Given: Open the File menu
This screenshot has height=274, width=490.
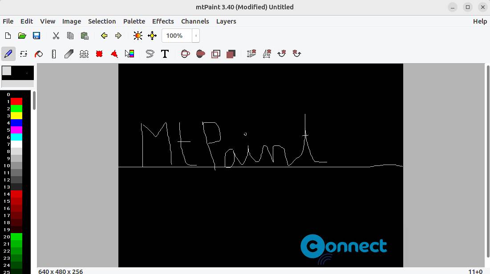Looking at the screenshot, I should click(8, 21).
